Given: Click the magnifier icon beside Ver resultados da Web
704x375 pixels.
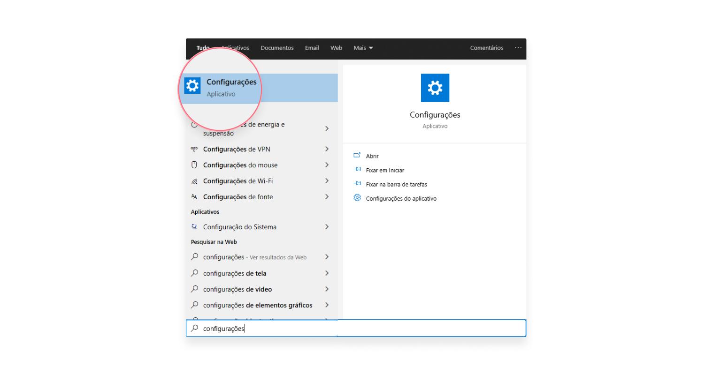Looking at the screenshot, I should 194,257.
